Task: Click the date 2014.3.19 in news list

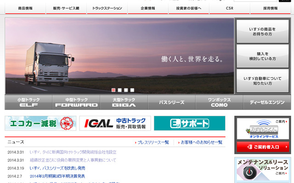Action: coord(16,168)
